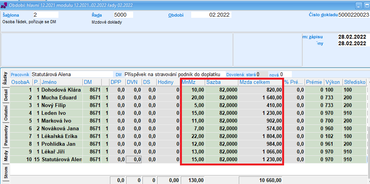Click the Středisko column header

(354, 82)
